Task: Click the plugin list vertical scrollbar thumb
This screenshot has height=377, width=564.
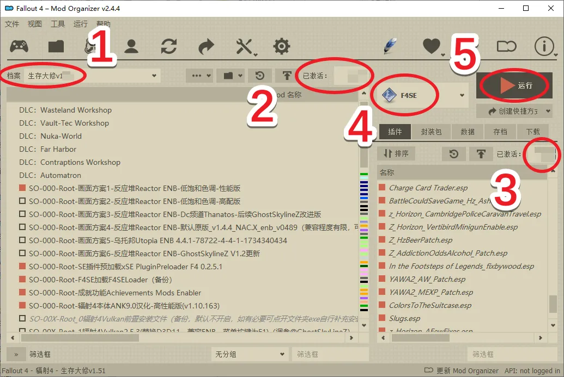Action: click(x=553, y=304)
